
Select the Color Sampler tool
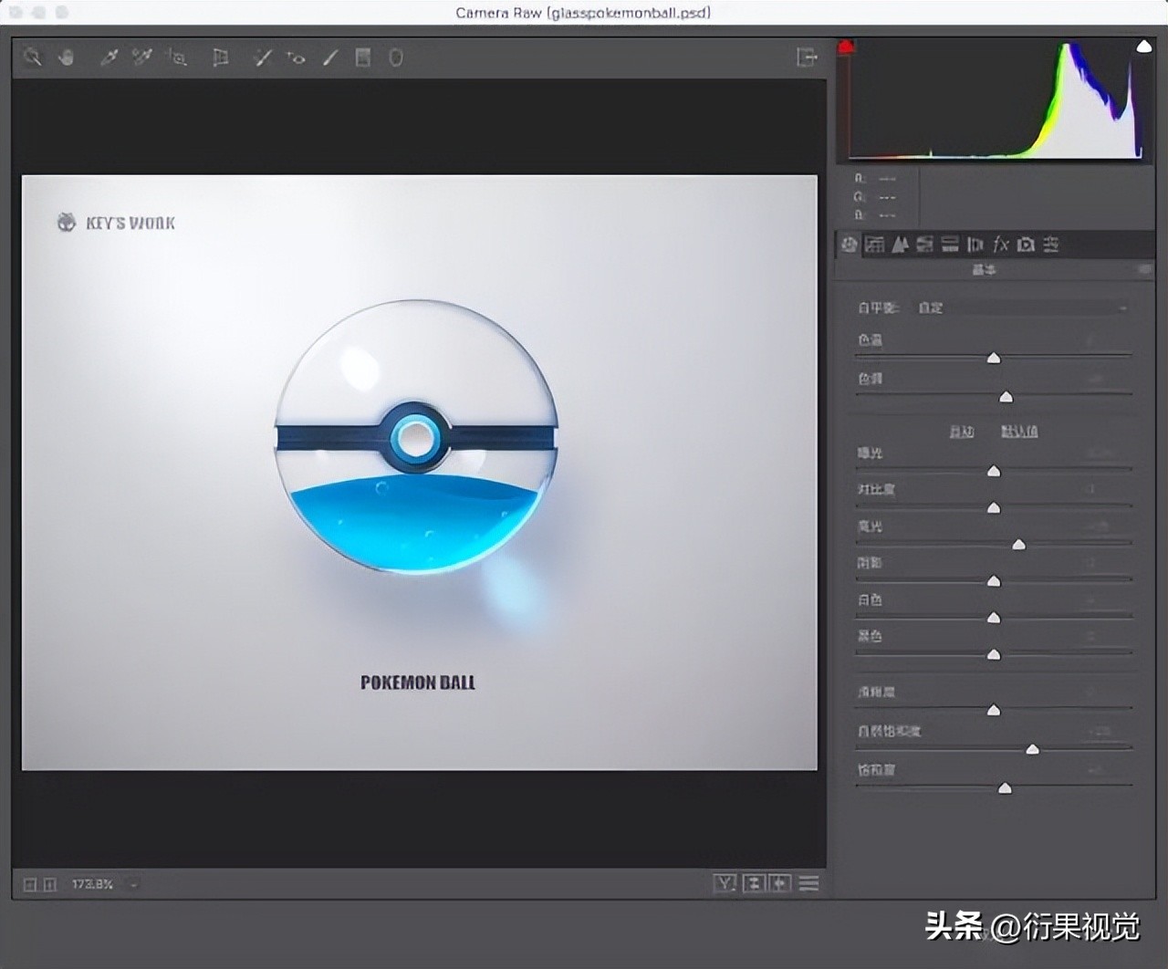click(141, 57)
